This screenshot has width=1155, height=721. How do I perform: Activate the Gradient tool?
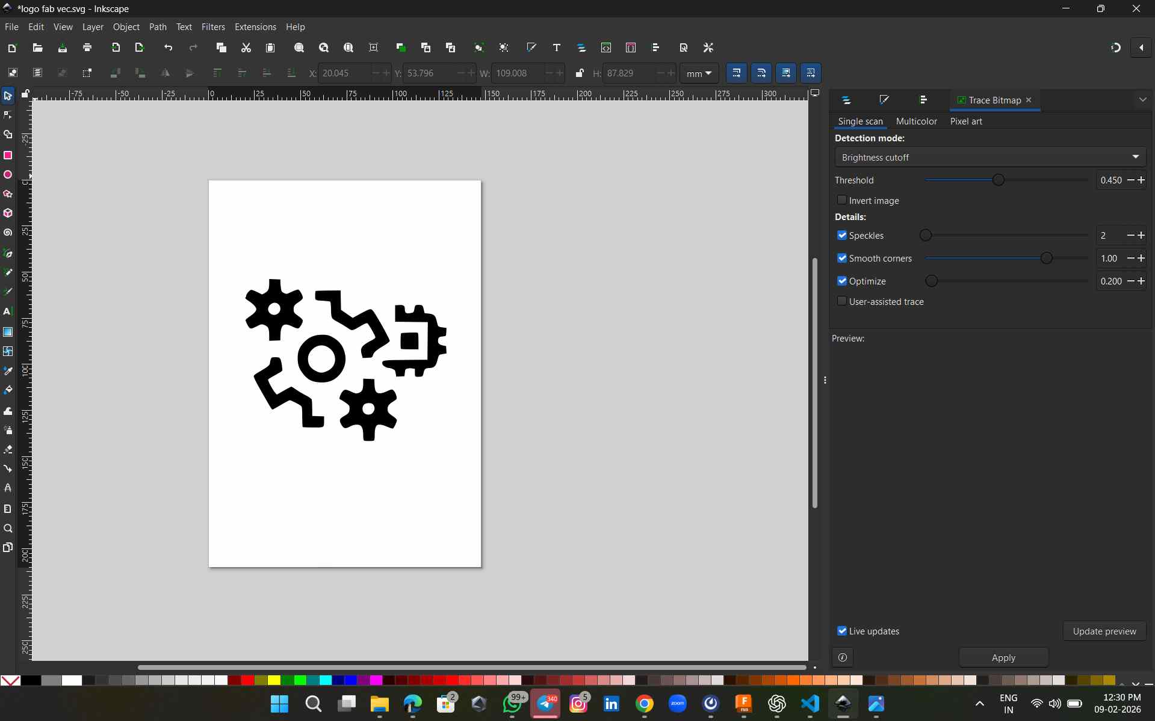(x=8, y=332)
